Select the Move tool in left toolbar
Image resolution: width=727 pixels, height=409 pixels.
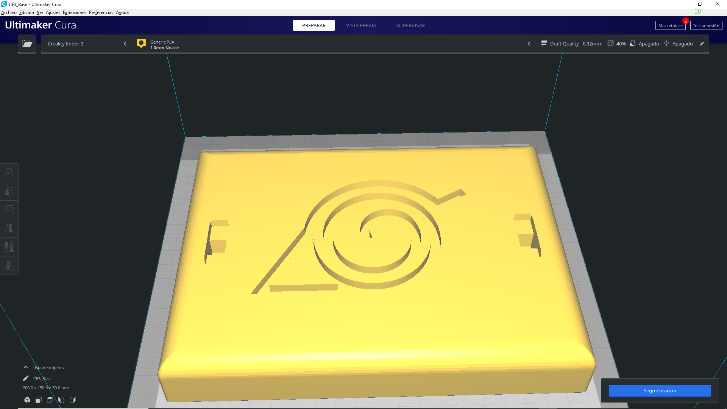pos(9,173)
